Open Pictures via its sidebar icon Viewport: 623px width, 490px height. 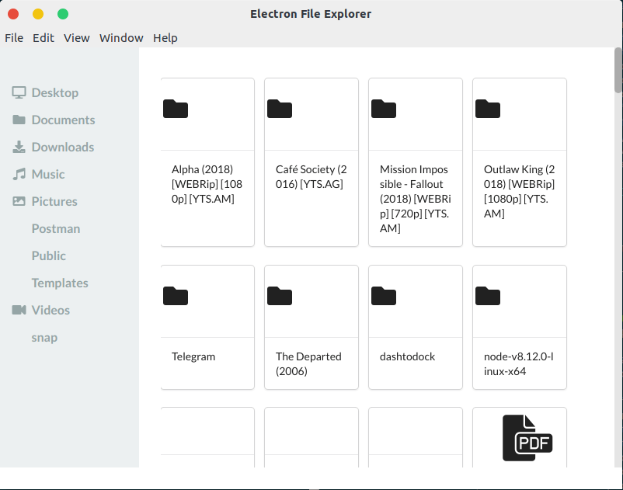[17, 200]
